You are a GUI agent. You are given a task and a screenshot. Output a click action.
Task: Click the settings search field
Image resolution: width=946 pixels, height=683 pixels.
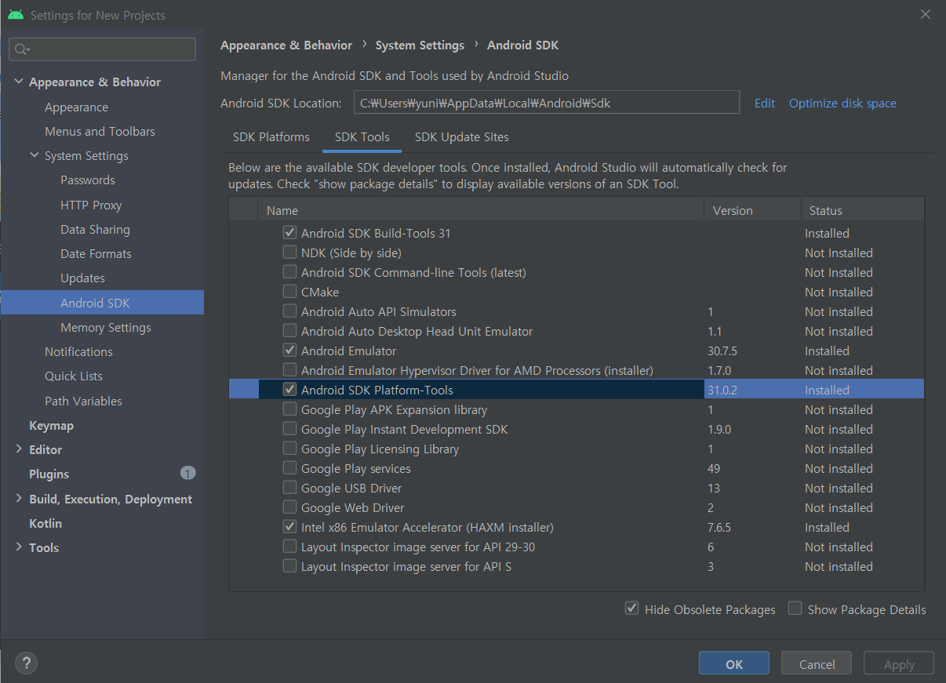(x=102, y=49)
